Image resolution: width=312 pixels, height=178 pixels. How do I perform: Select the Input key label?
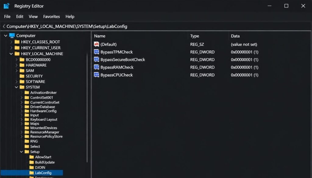click(34, 115)
